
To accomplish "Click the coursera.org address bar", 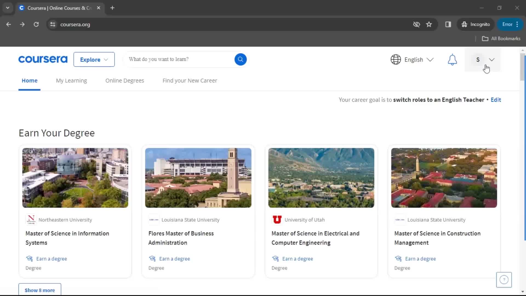I will click(233, 24).
